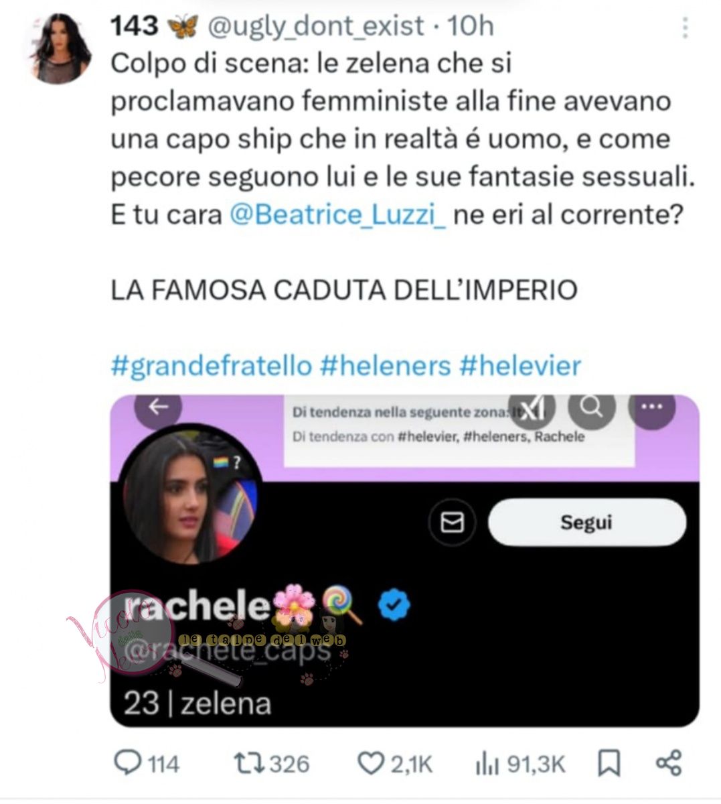The height and width of the screenshot is (804, 721).
Task: Bookmark this tweet
Action: (609, 763)
